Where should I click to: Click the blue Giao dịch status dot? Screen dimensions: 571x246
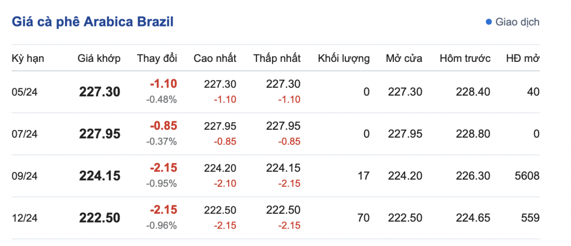tap(489, 22)
